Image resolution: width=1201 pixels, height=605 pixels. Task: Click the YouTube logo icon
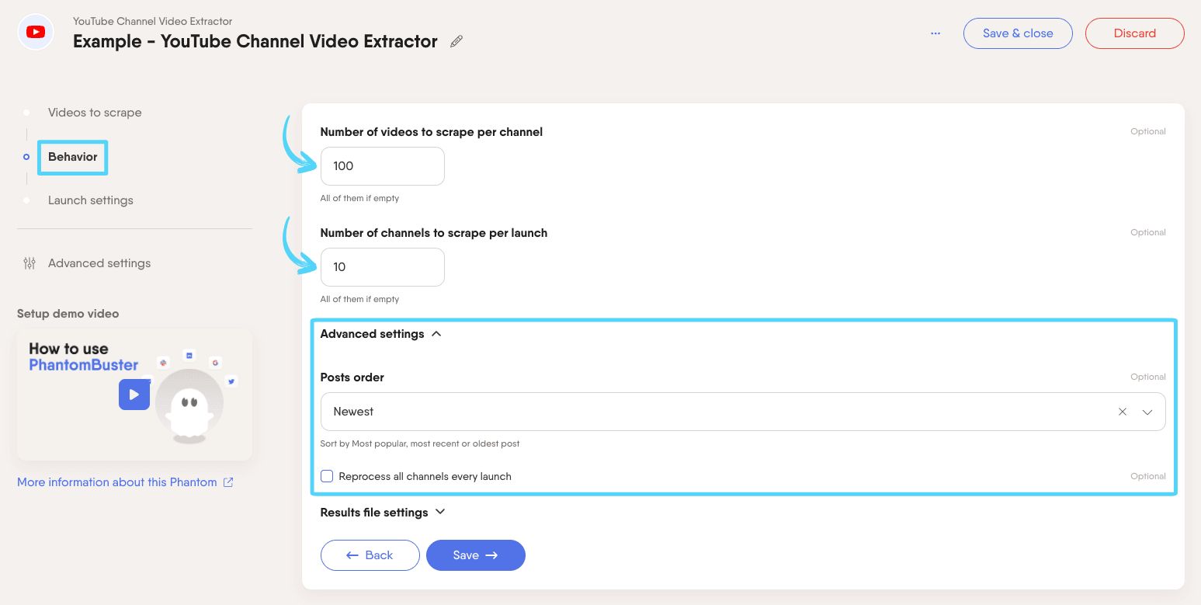(36, 33)
